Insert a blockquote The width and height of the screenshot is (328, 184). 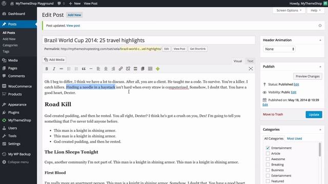pyautogui.click(x=84, y=69)
